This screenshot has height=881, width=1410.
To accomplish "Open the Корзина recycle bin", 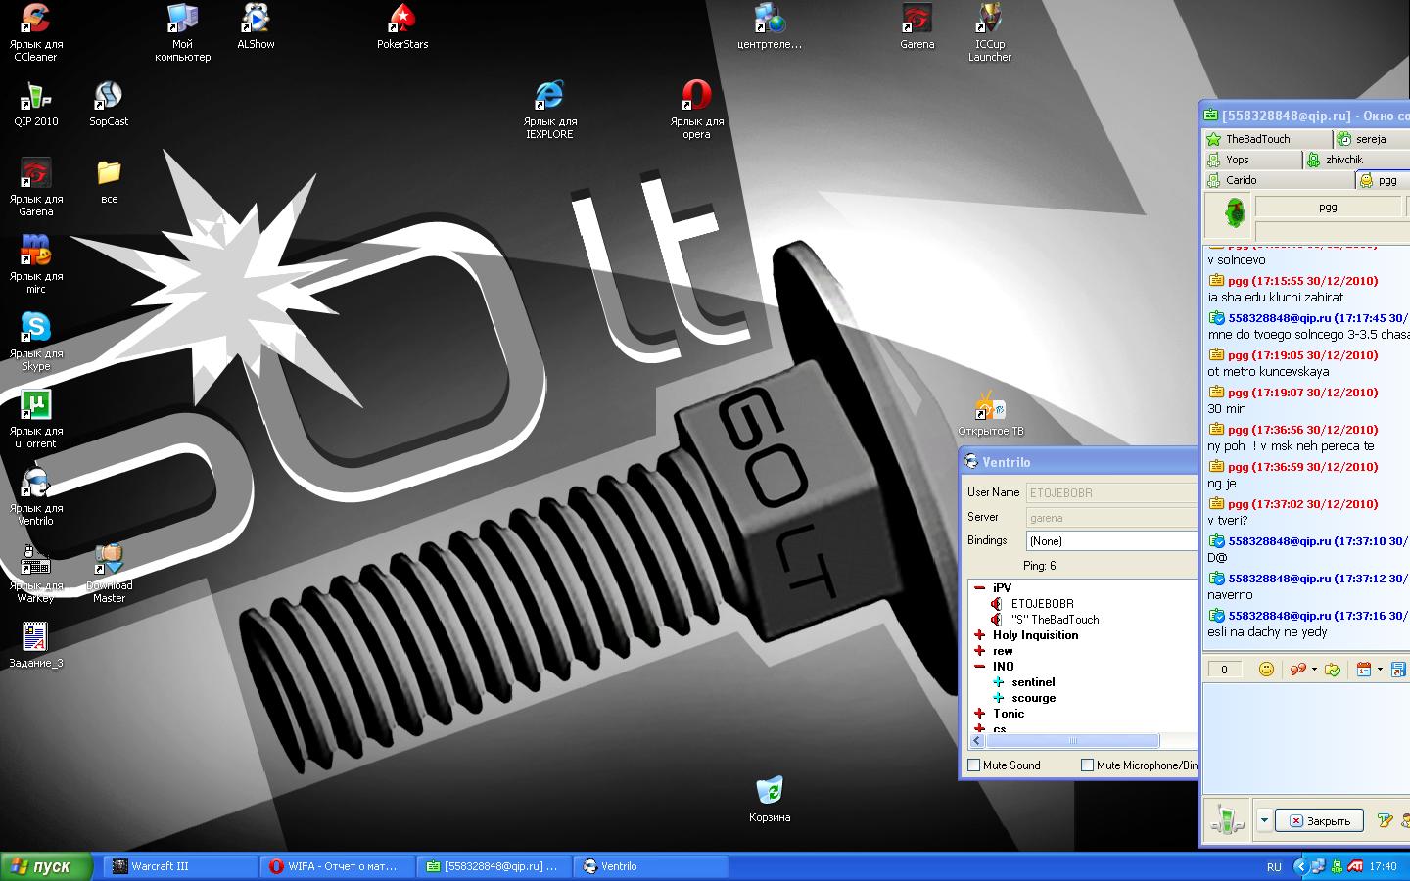I will tap(770, 800).
